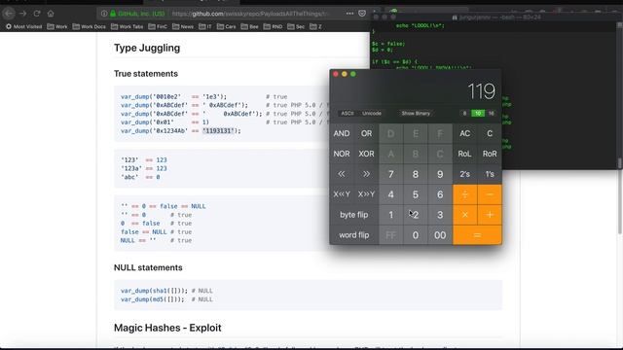Click calculator digit 6 key
Viewport: 623px width, 350px height.
[440, 194]
